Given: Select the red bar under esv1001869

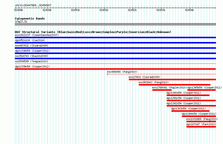Looking at the screenshot, I should pos(201,121).
